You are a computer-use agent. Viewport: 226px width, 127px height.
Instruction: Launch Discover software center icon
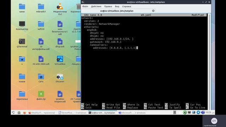tap(60, 77)
